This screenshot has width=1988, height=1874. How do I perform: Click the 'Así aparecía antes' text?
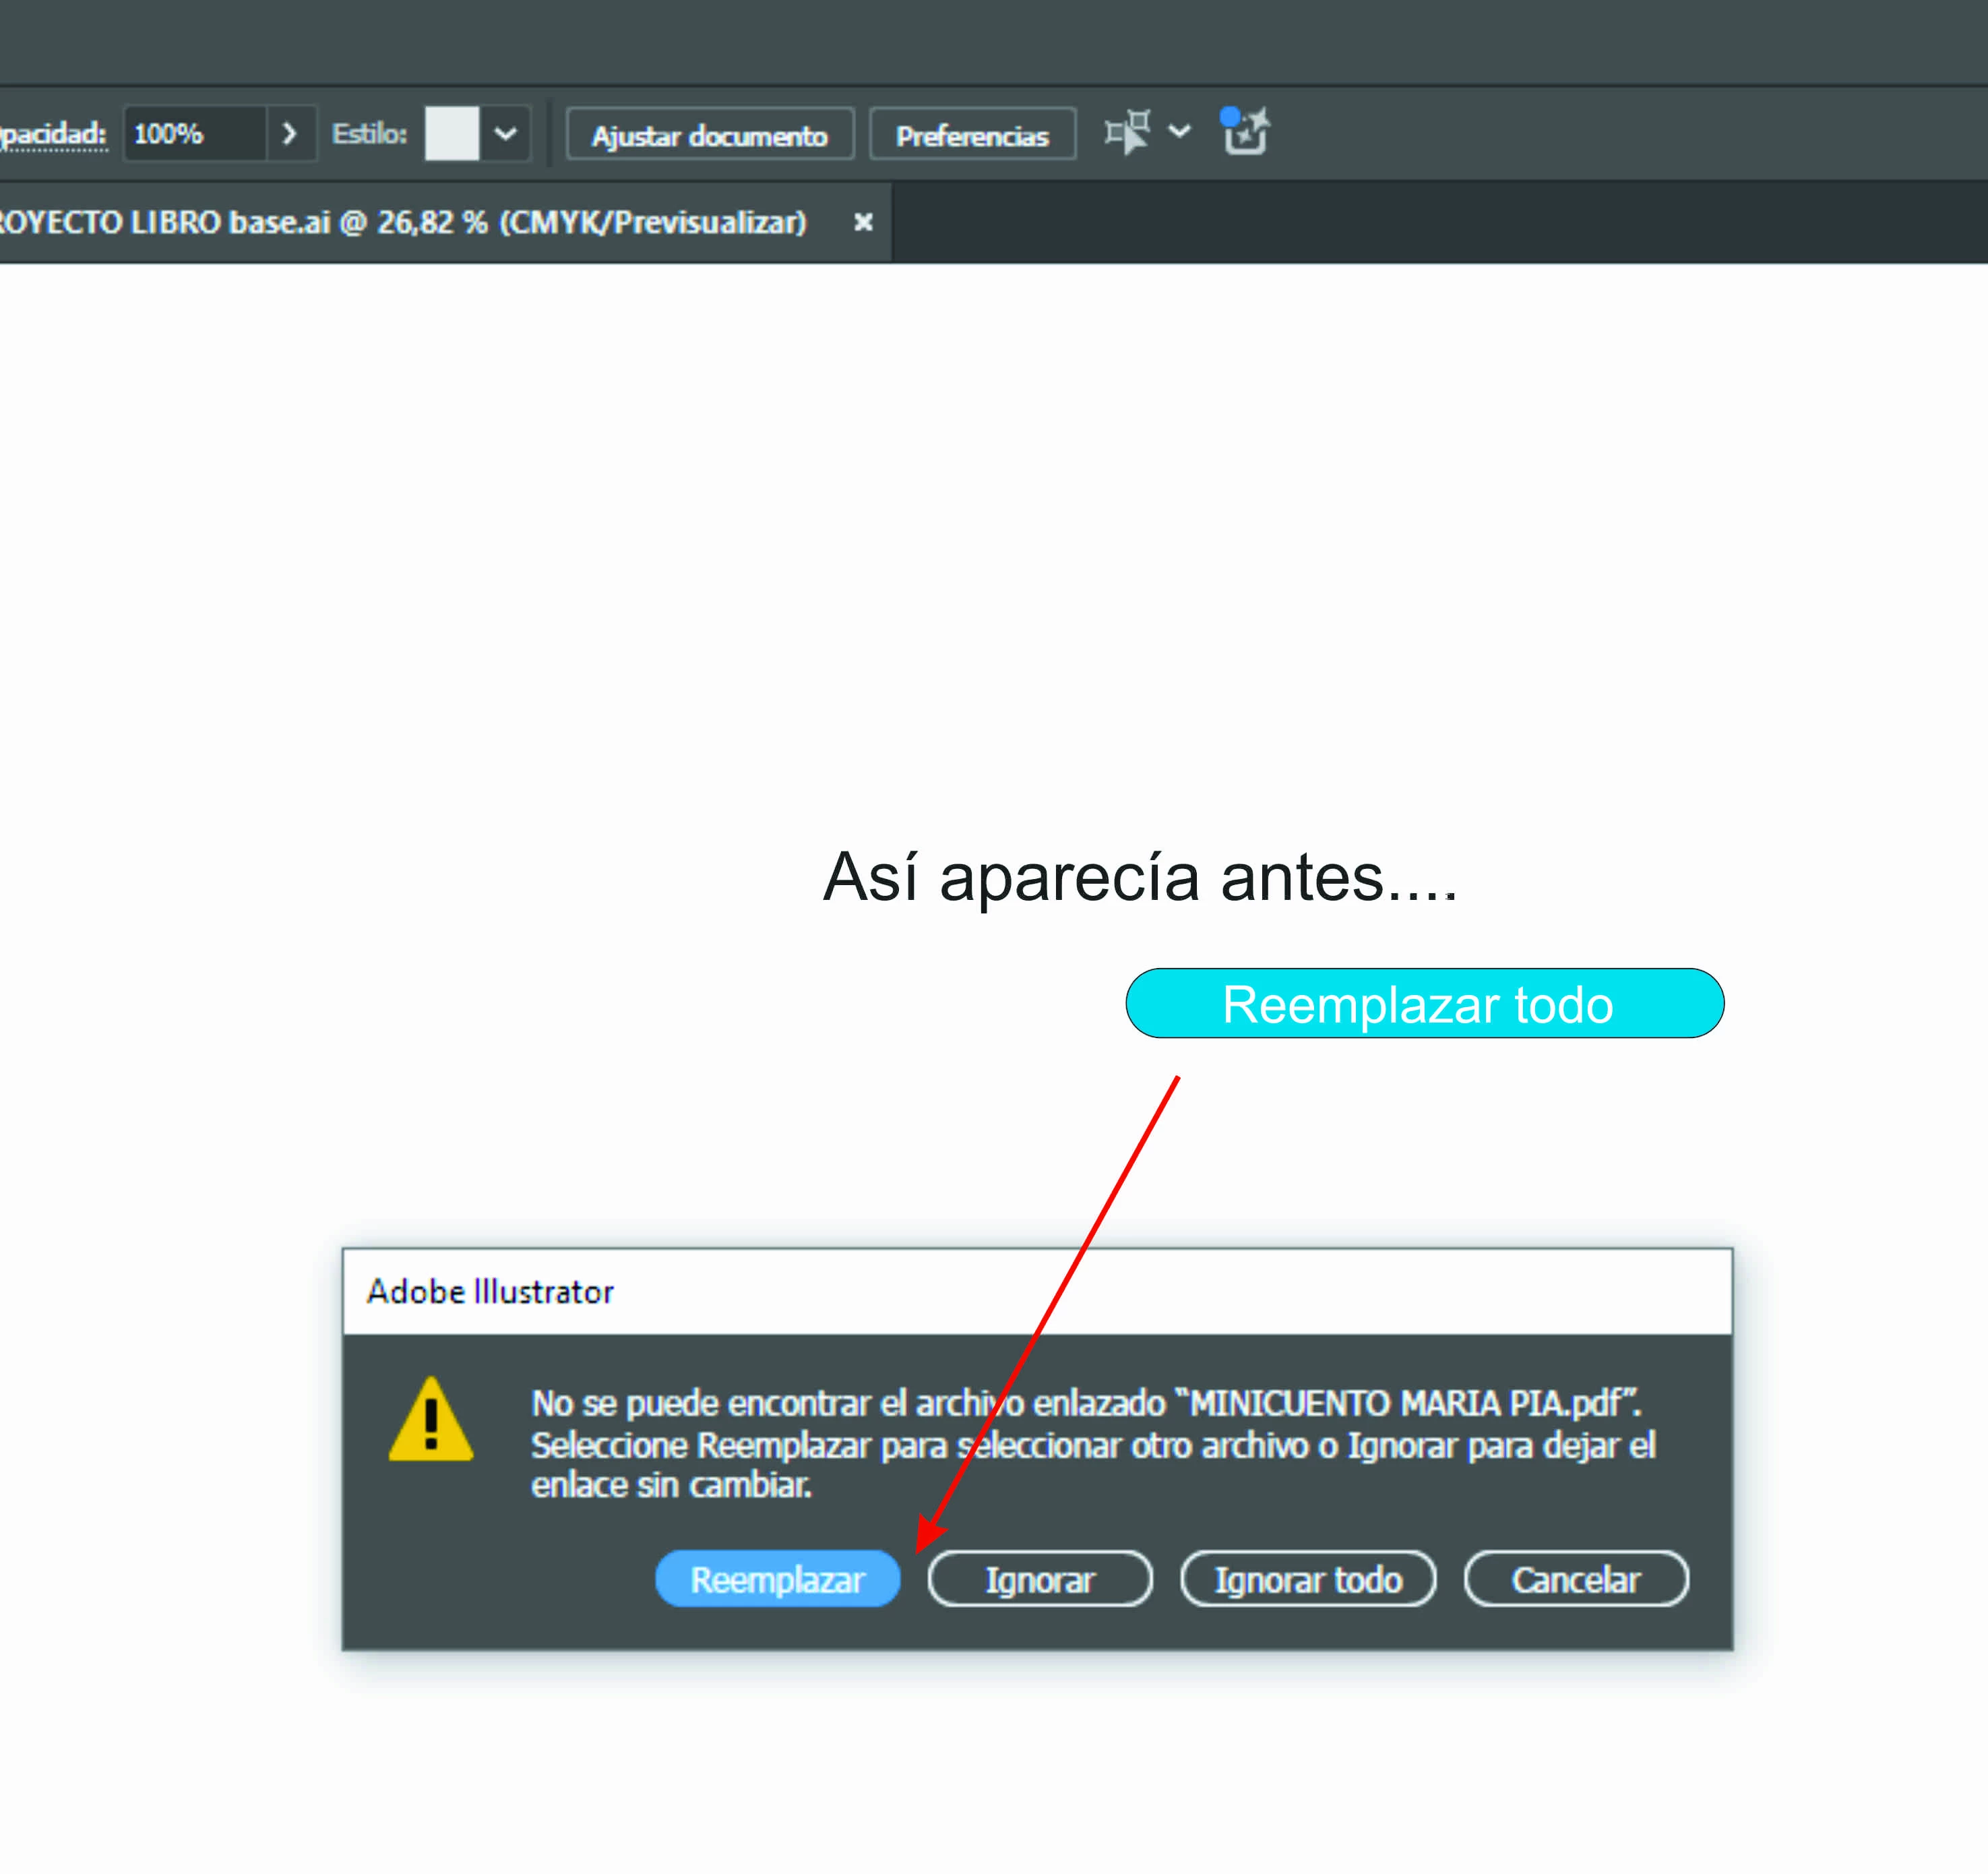[x=1140, y=878]
